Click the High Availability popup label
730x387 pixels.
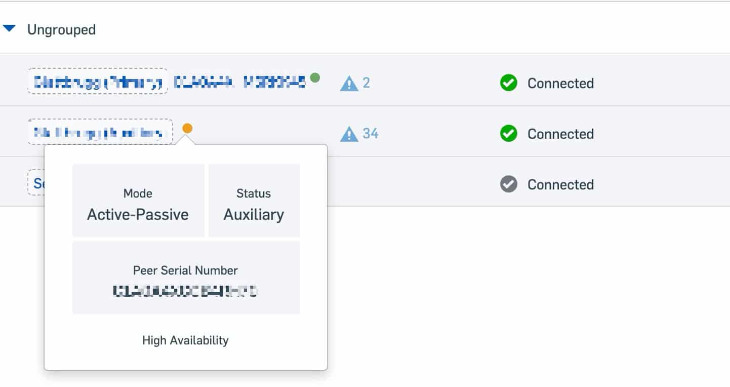[x=185, y=340]
